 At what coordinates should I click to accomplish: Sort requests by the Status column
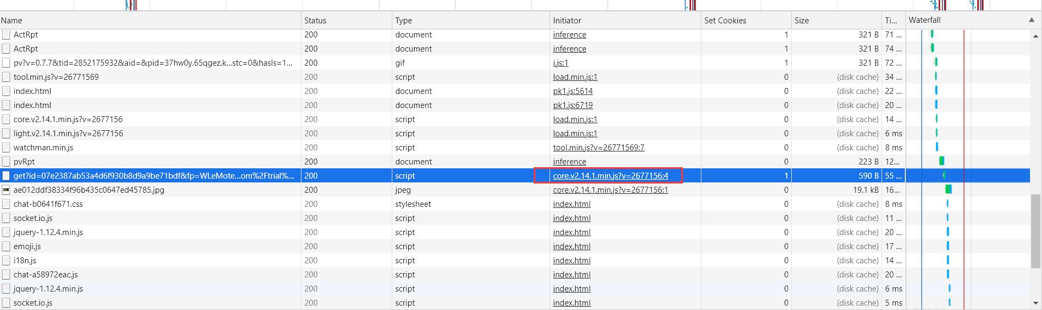coord(315,21)
